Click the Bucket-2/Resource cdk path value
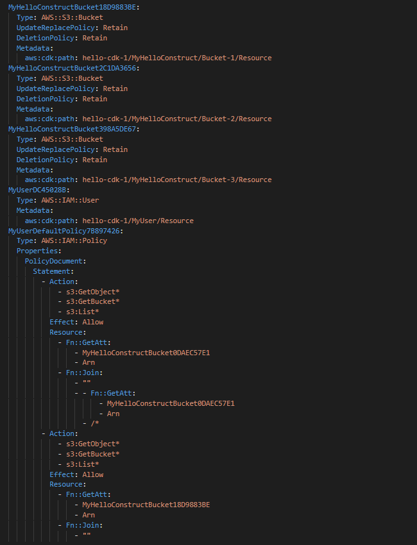Screen dimensions: 417x545 coord(177,119)
